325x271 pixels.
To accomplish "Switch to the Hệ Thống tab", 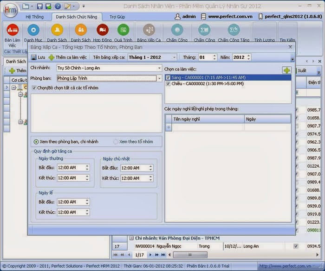I will click(x=34, y=17).
